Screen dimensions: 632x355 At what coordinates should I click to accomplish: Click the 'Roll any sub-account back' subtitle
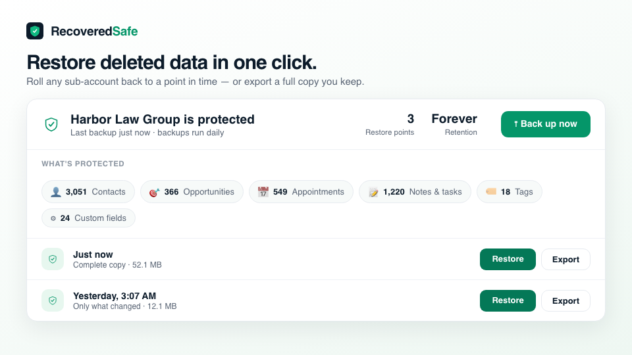click(195, 82)
